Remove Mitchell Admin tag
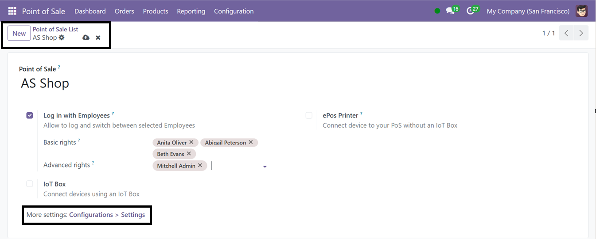Viewport: 596px width, 239px height. coord(200,165)
